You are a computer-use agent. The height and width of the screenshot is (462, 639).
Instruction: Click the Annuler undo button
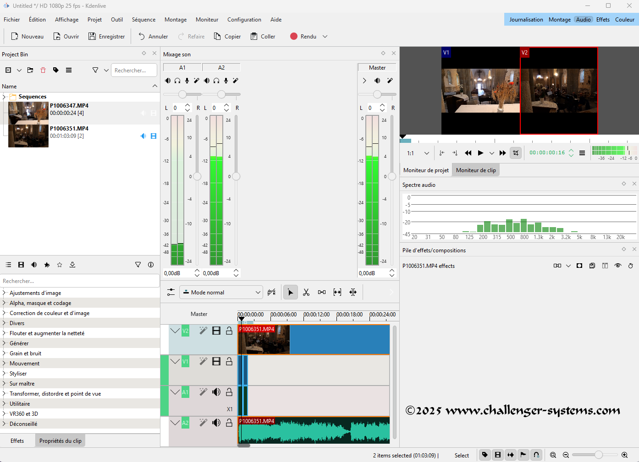coord(153,37)
